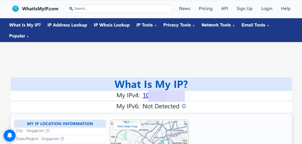302x144 pixels.
Task: Click MY IP LOCATION INFORMATION header
Action: (x=60, y=124)
